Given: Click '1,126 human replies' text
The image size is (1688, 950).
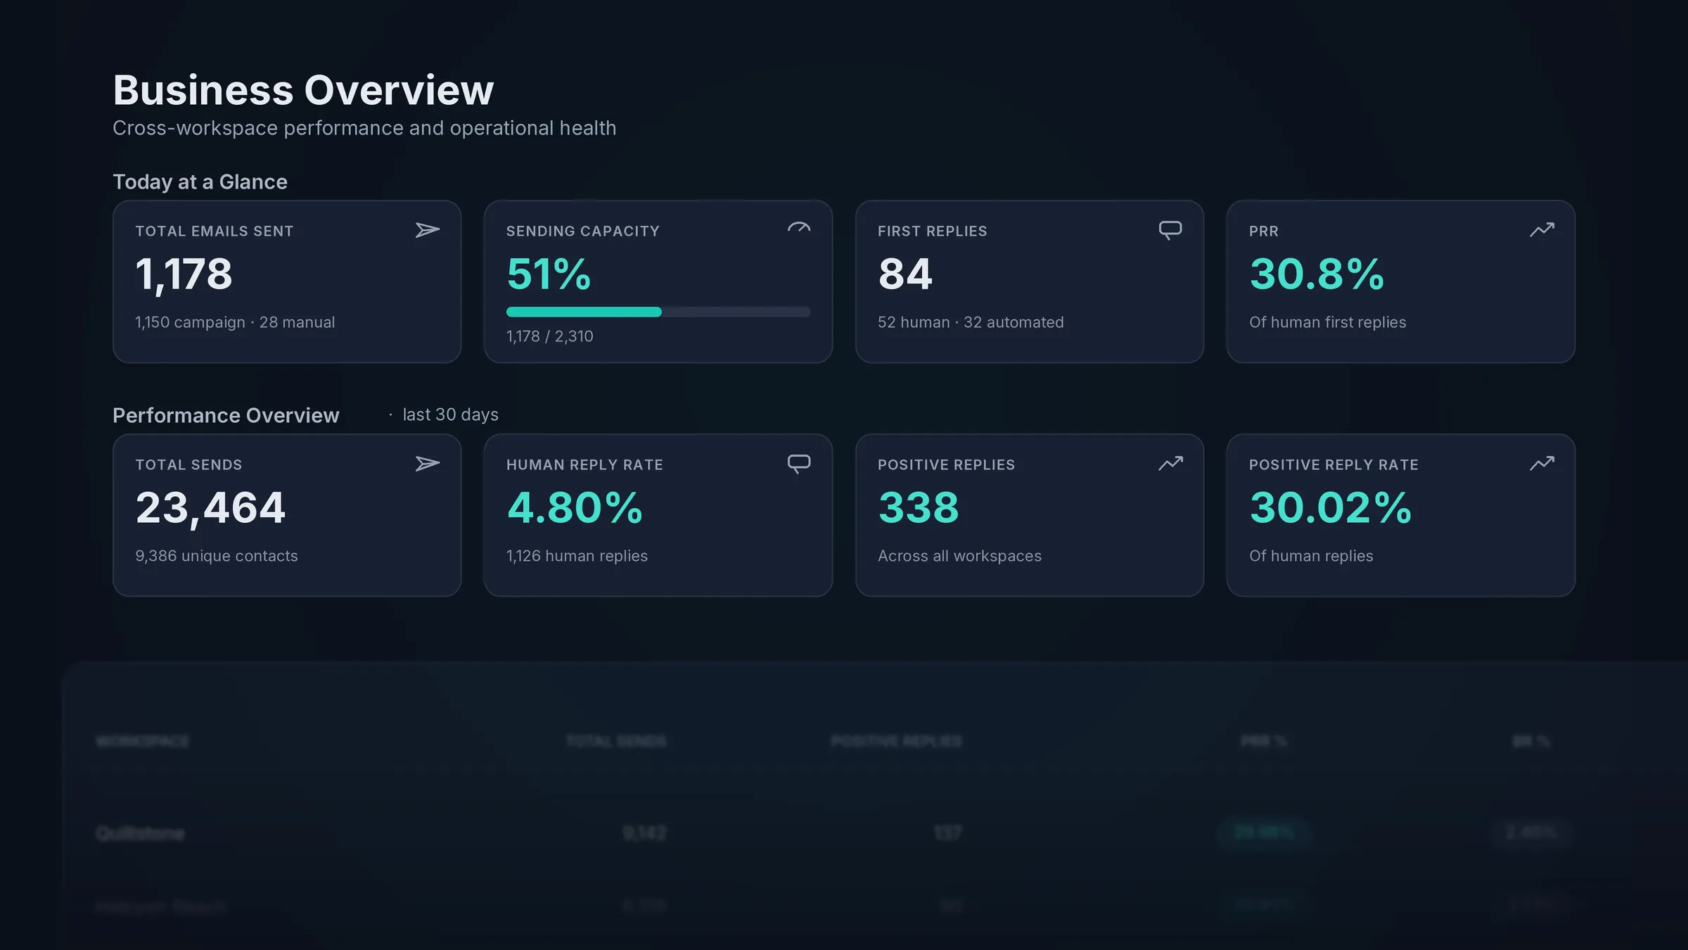Looking at the screenshot, I should click(x=577, y=556).
